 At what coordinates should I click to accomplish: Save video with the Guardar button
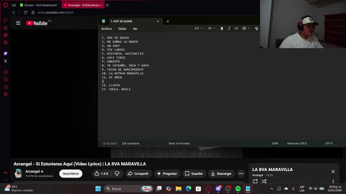pyautogui.click(x=194, y=174)
